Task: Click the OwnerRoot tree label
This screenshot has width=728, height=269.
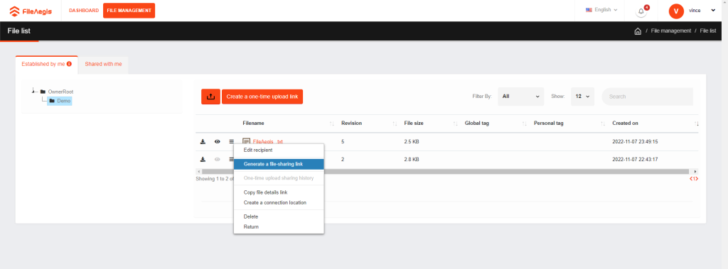Action: pyautogui.click(x=61, y=92)
